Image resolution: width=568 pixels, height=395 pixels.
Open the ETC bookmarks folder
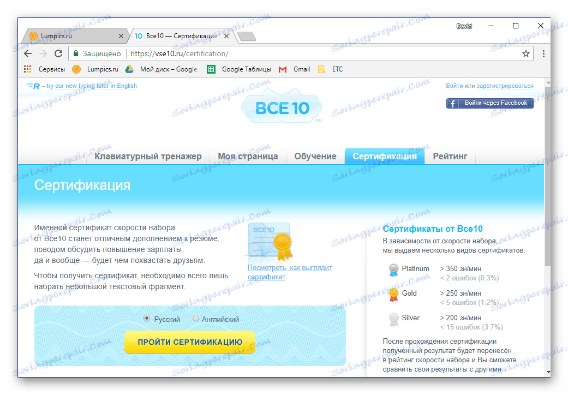click(x=330, y=69)
